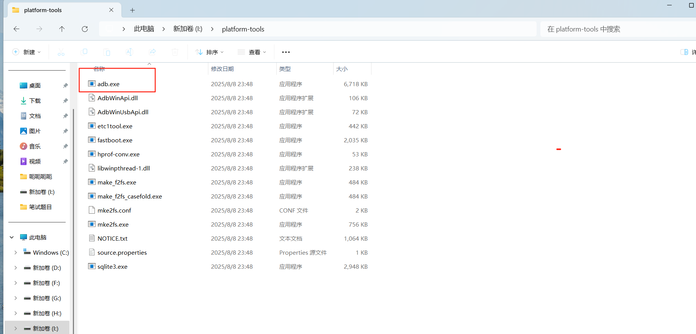Click the Cut scissors icon
Image resolution: width=696 pixels, height=334 pixels.
(61, 52)
